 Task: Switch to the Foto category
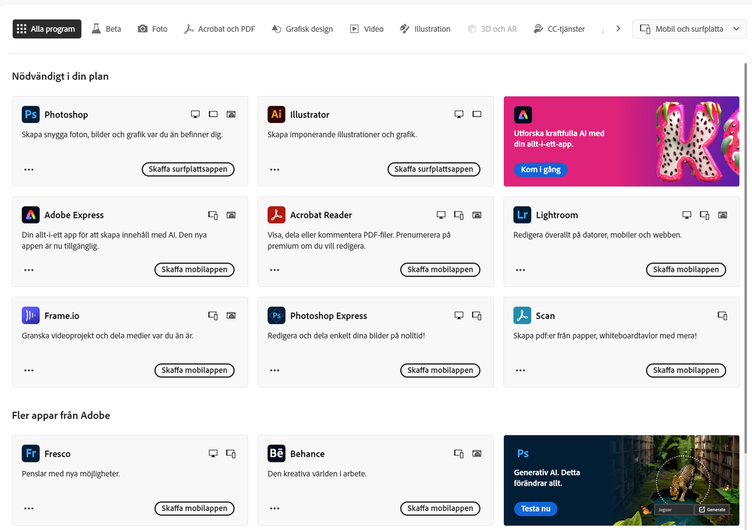[153, 28]
